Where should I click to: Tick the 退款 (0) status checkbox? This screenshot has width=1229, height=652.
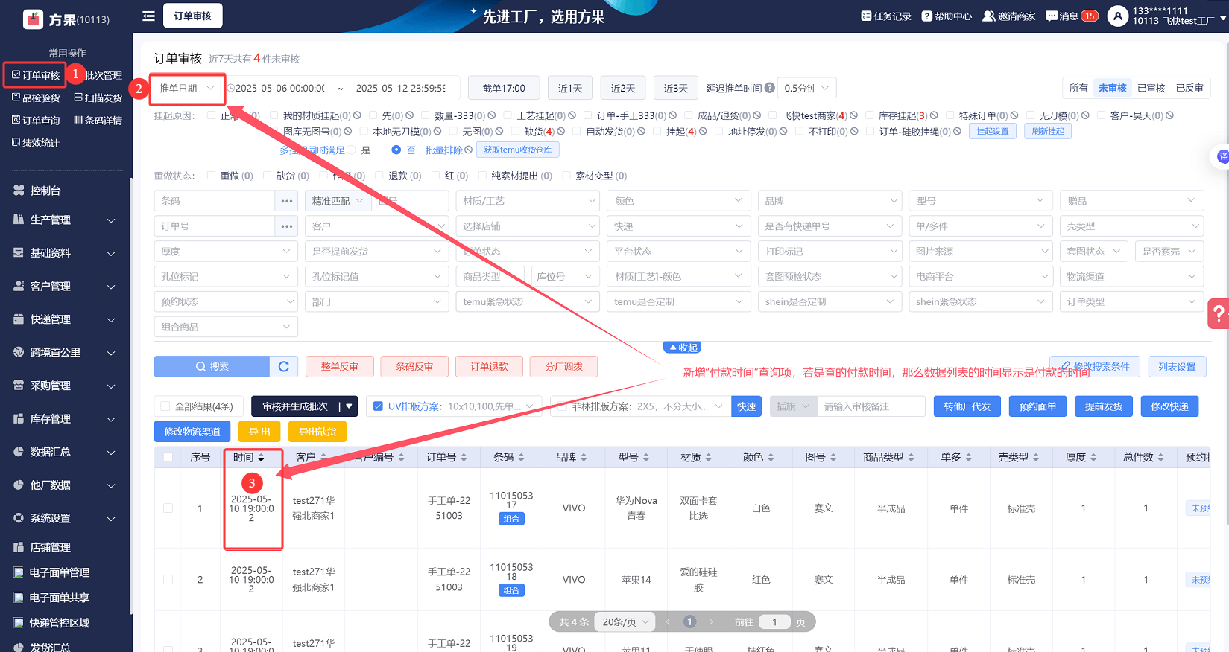(379, 176)
